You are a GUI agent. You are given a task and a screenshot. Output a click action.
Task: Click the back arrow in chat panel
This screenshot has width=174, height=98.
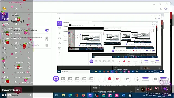[x=138, y=90]
